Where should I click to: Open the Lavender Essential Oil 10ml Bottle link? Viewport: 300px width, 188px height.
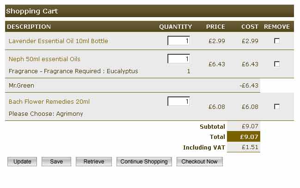[x=58, y=41]
